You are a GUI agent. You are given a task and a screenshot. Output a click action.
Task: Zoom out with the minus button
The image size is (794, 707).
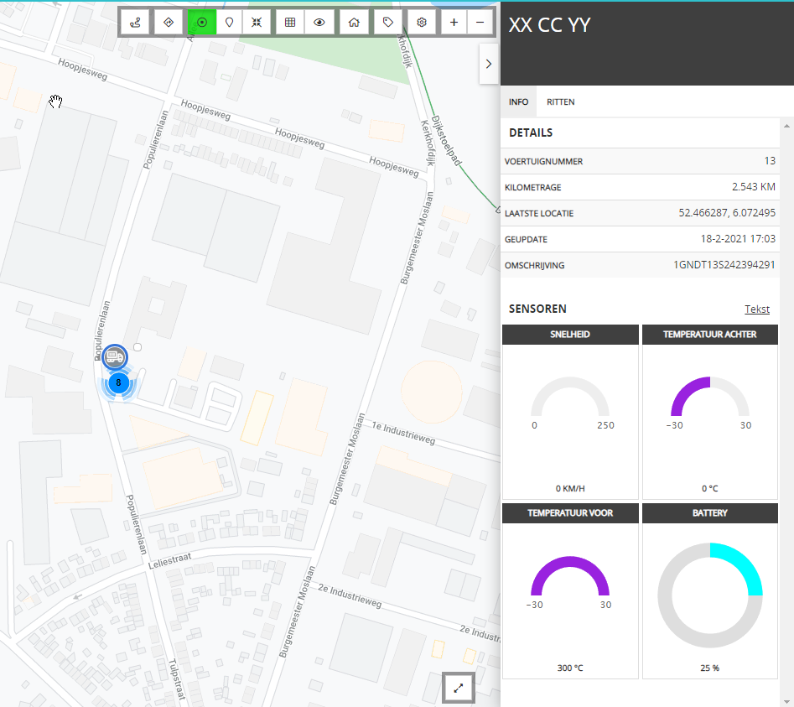tap(480, 23)
